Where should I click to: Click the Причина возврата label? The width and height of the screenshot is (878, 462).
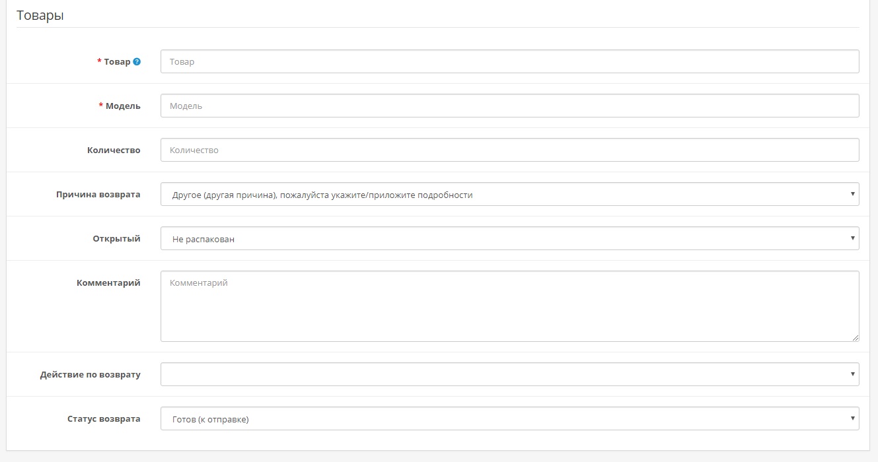98,194
